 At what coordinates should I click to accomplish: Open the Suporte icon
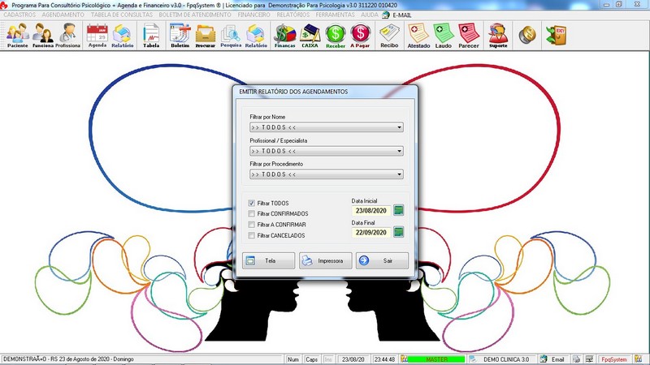point(498,36)
